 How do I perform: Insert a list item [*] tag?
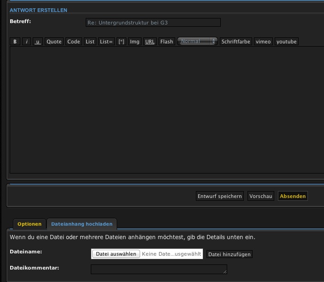[x=121, y=42]
